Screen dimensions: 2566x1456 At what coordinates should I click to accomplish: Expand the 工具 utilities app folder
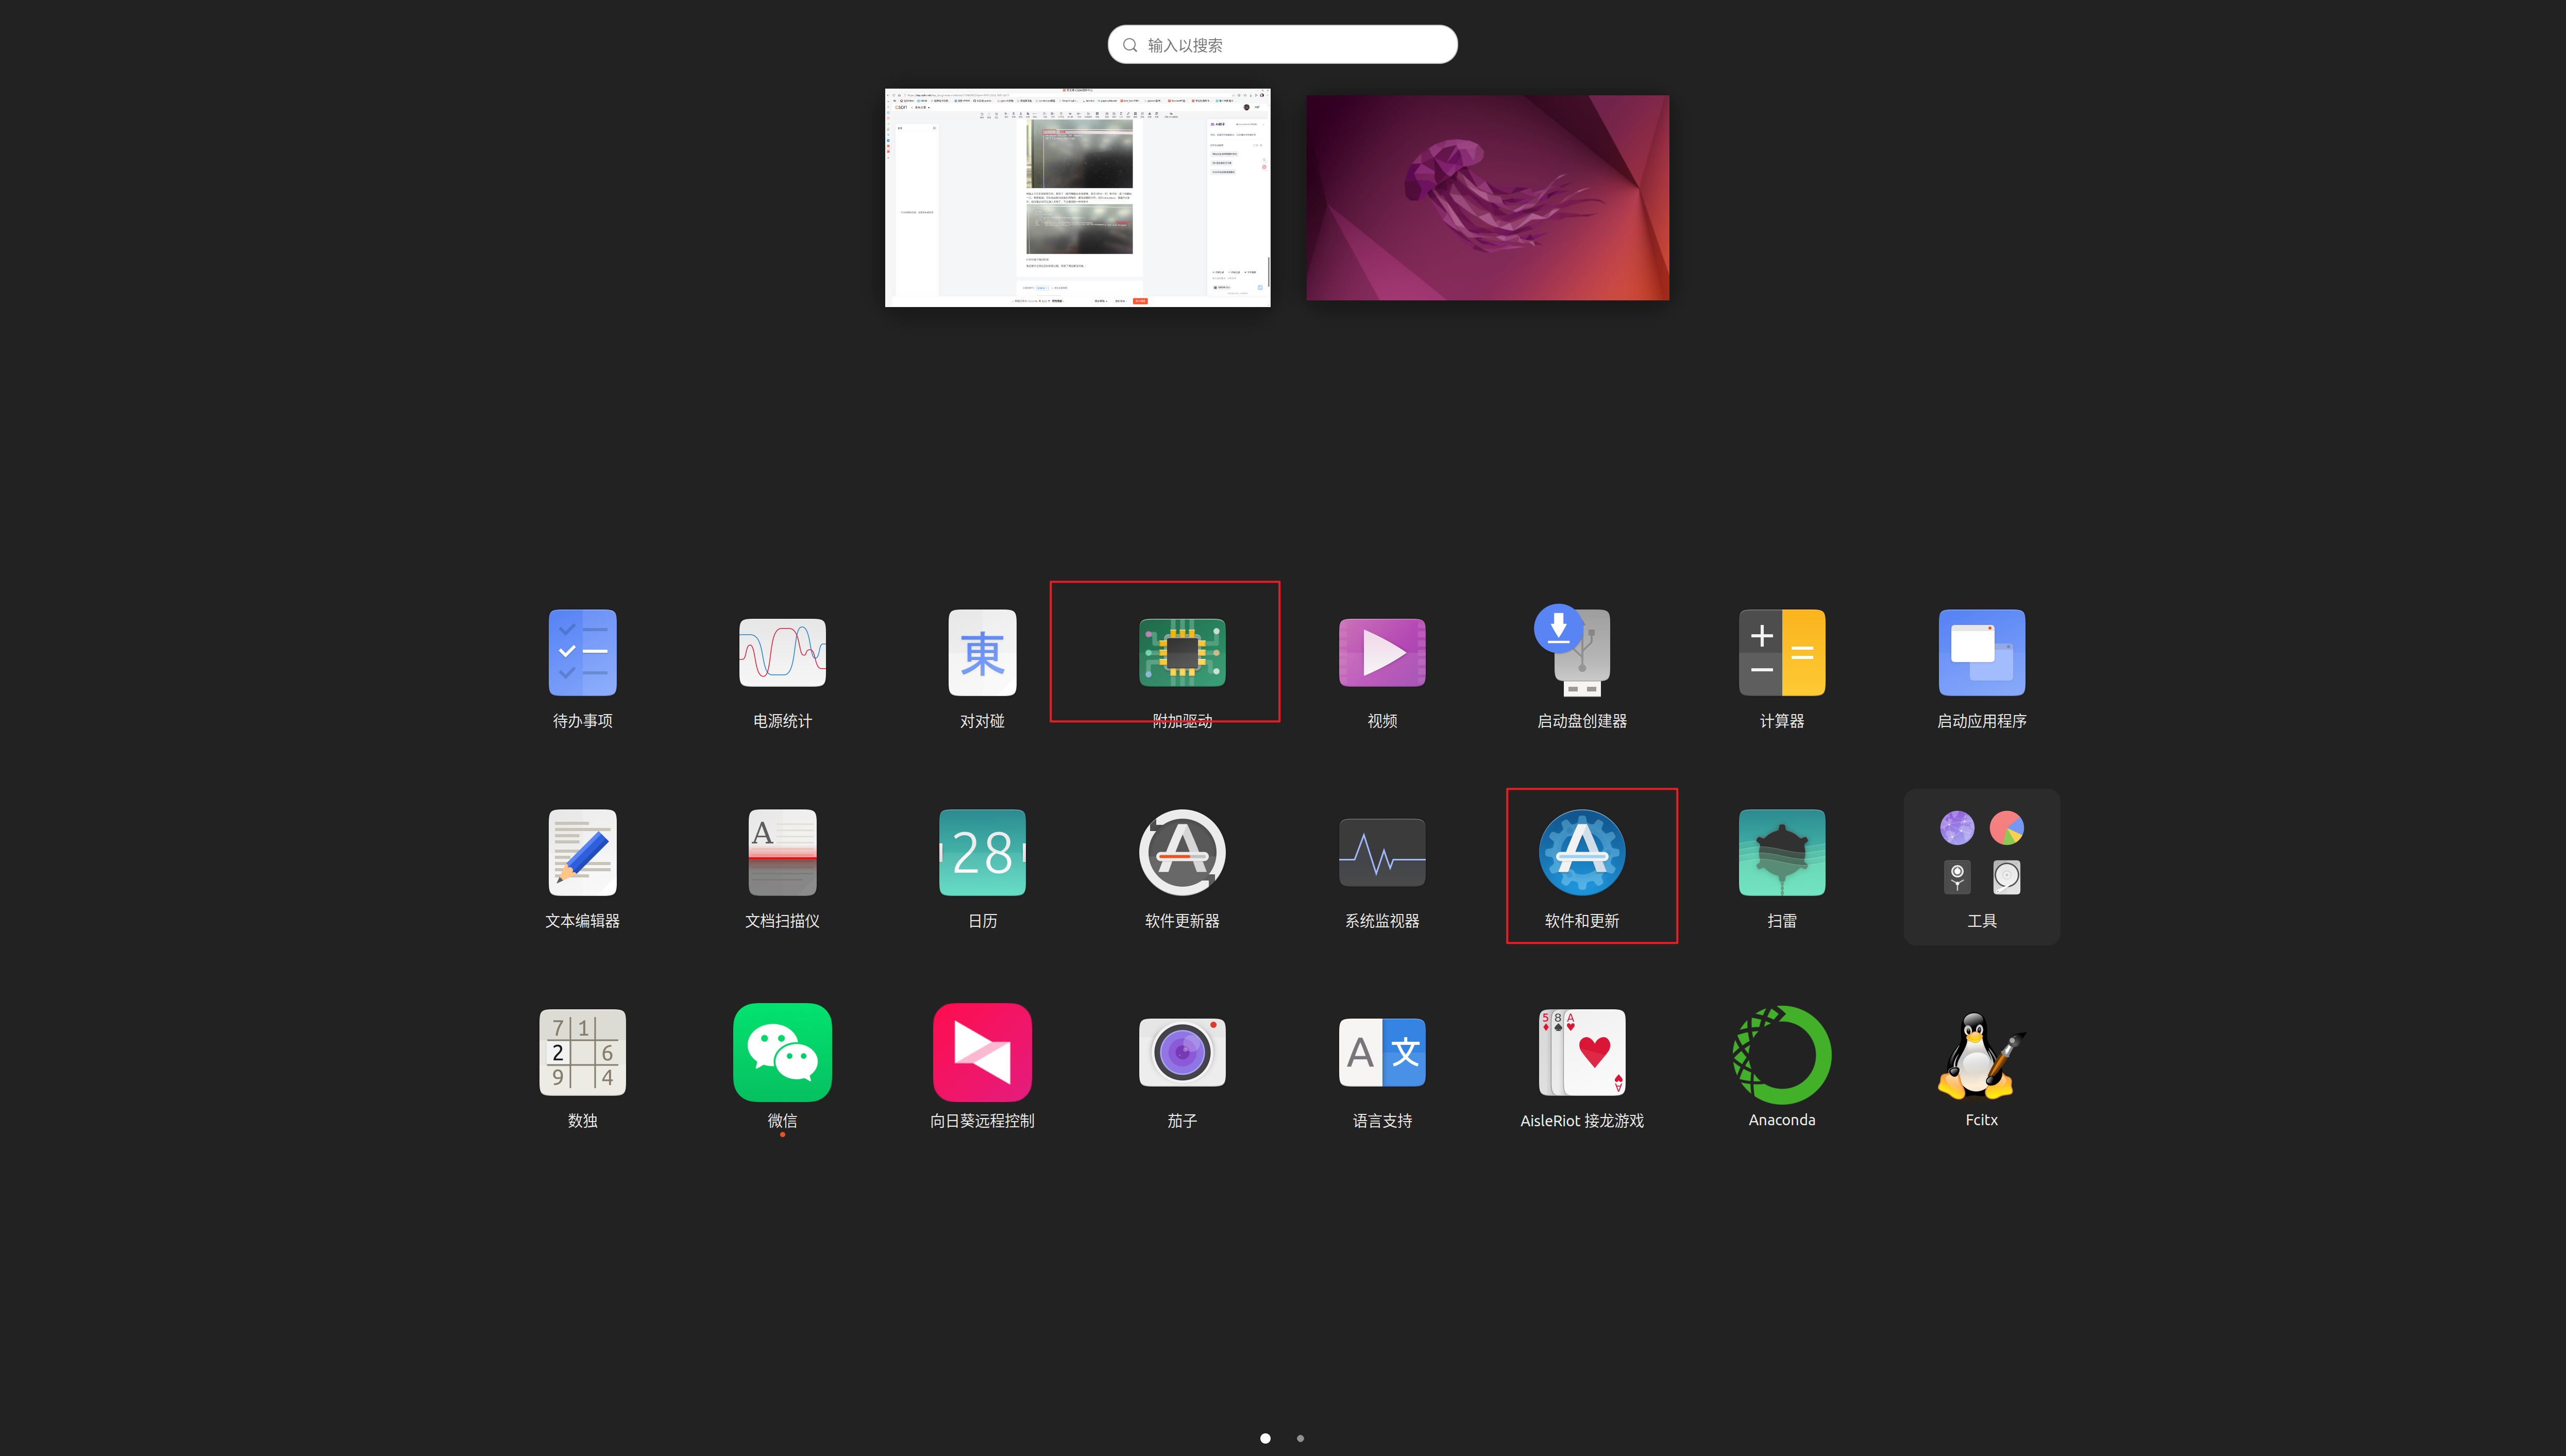pos(1981,865)
